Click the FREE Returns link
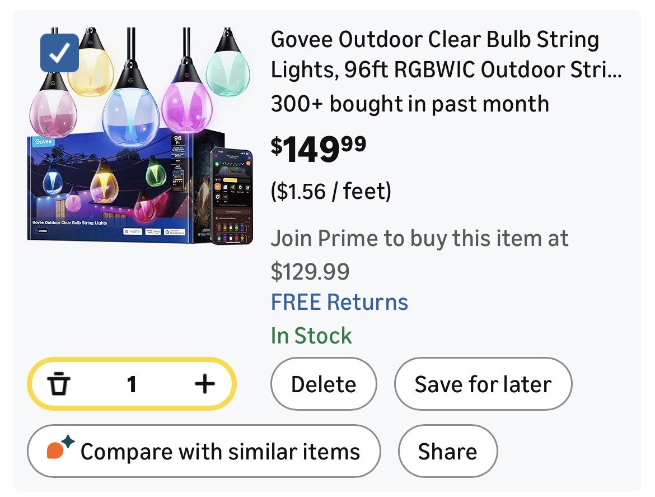 pos(339,303)
